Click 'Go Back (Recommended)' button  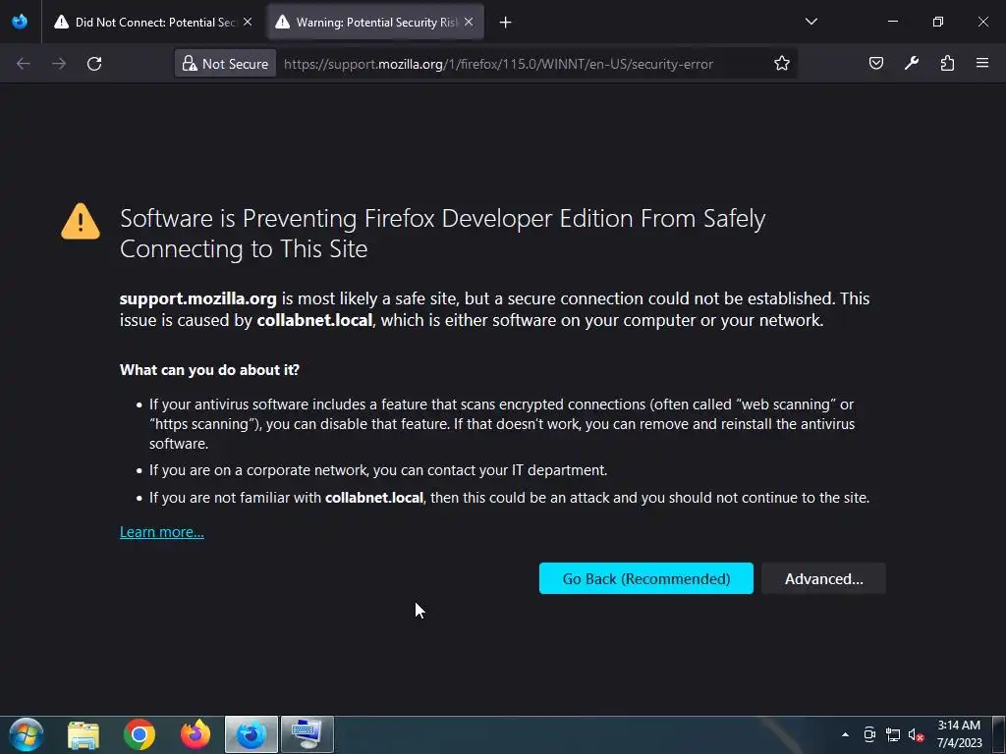(x=646, y=578)
